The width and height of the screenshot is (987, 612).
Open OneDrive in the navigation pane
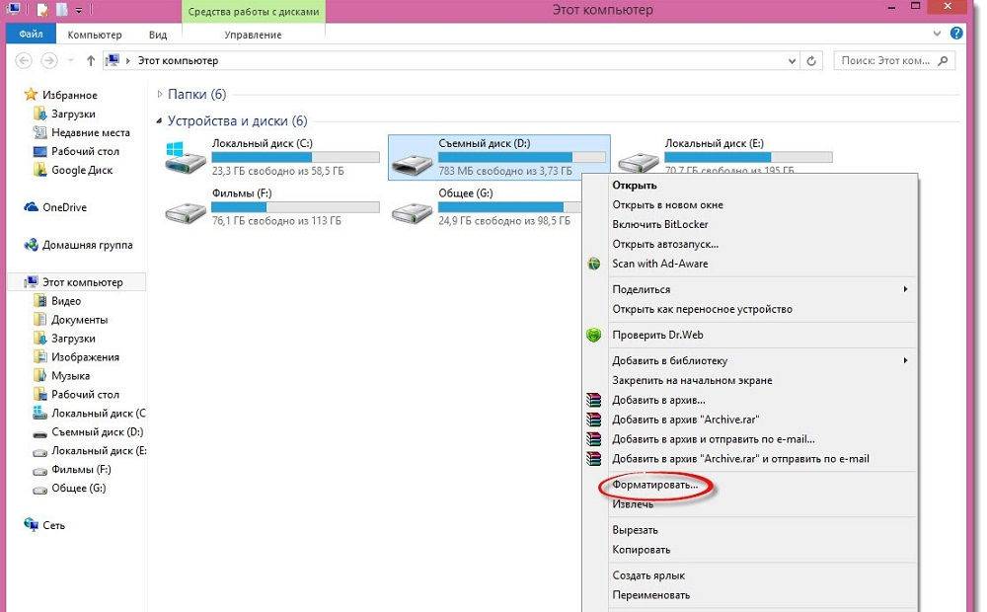tap(64, 207)
